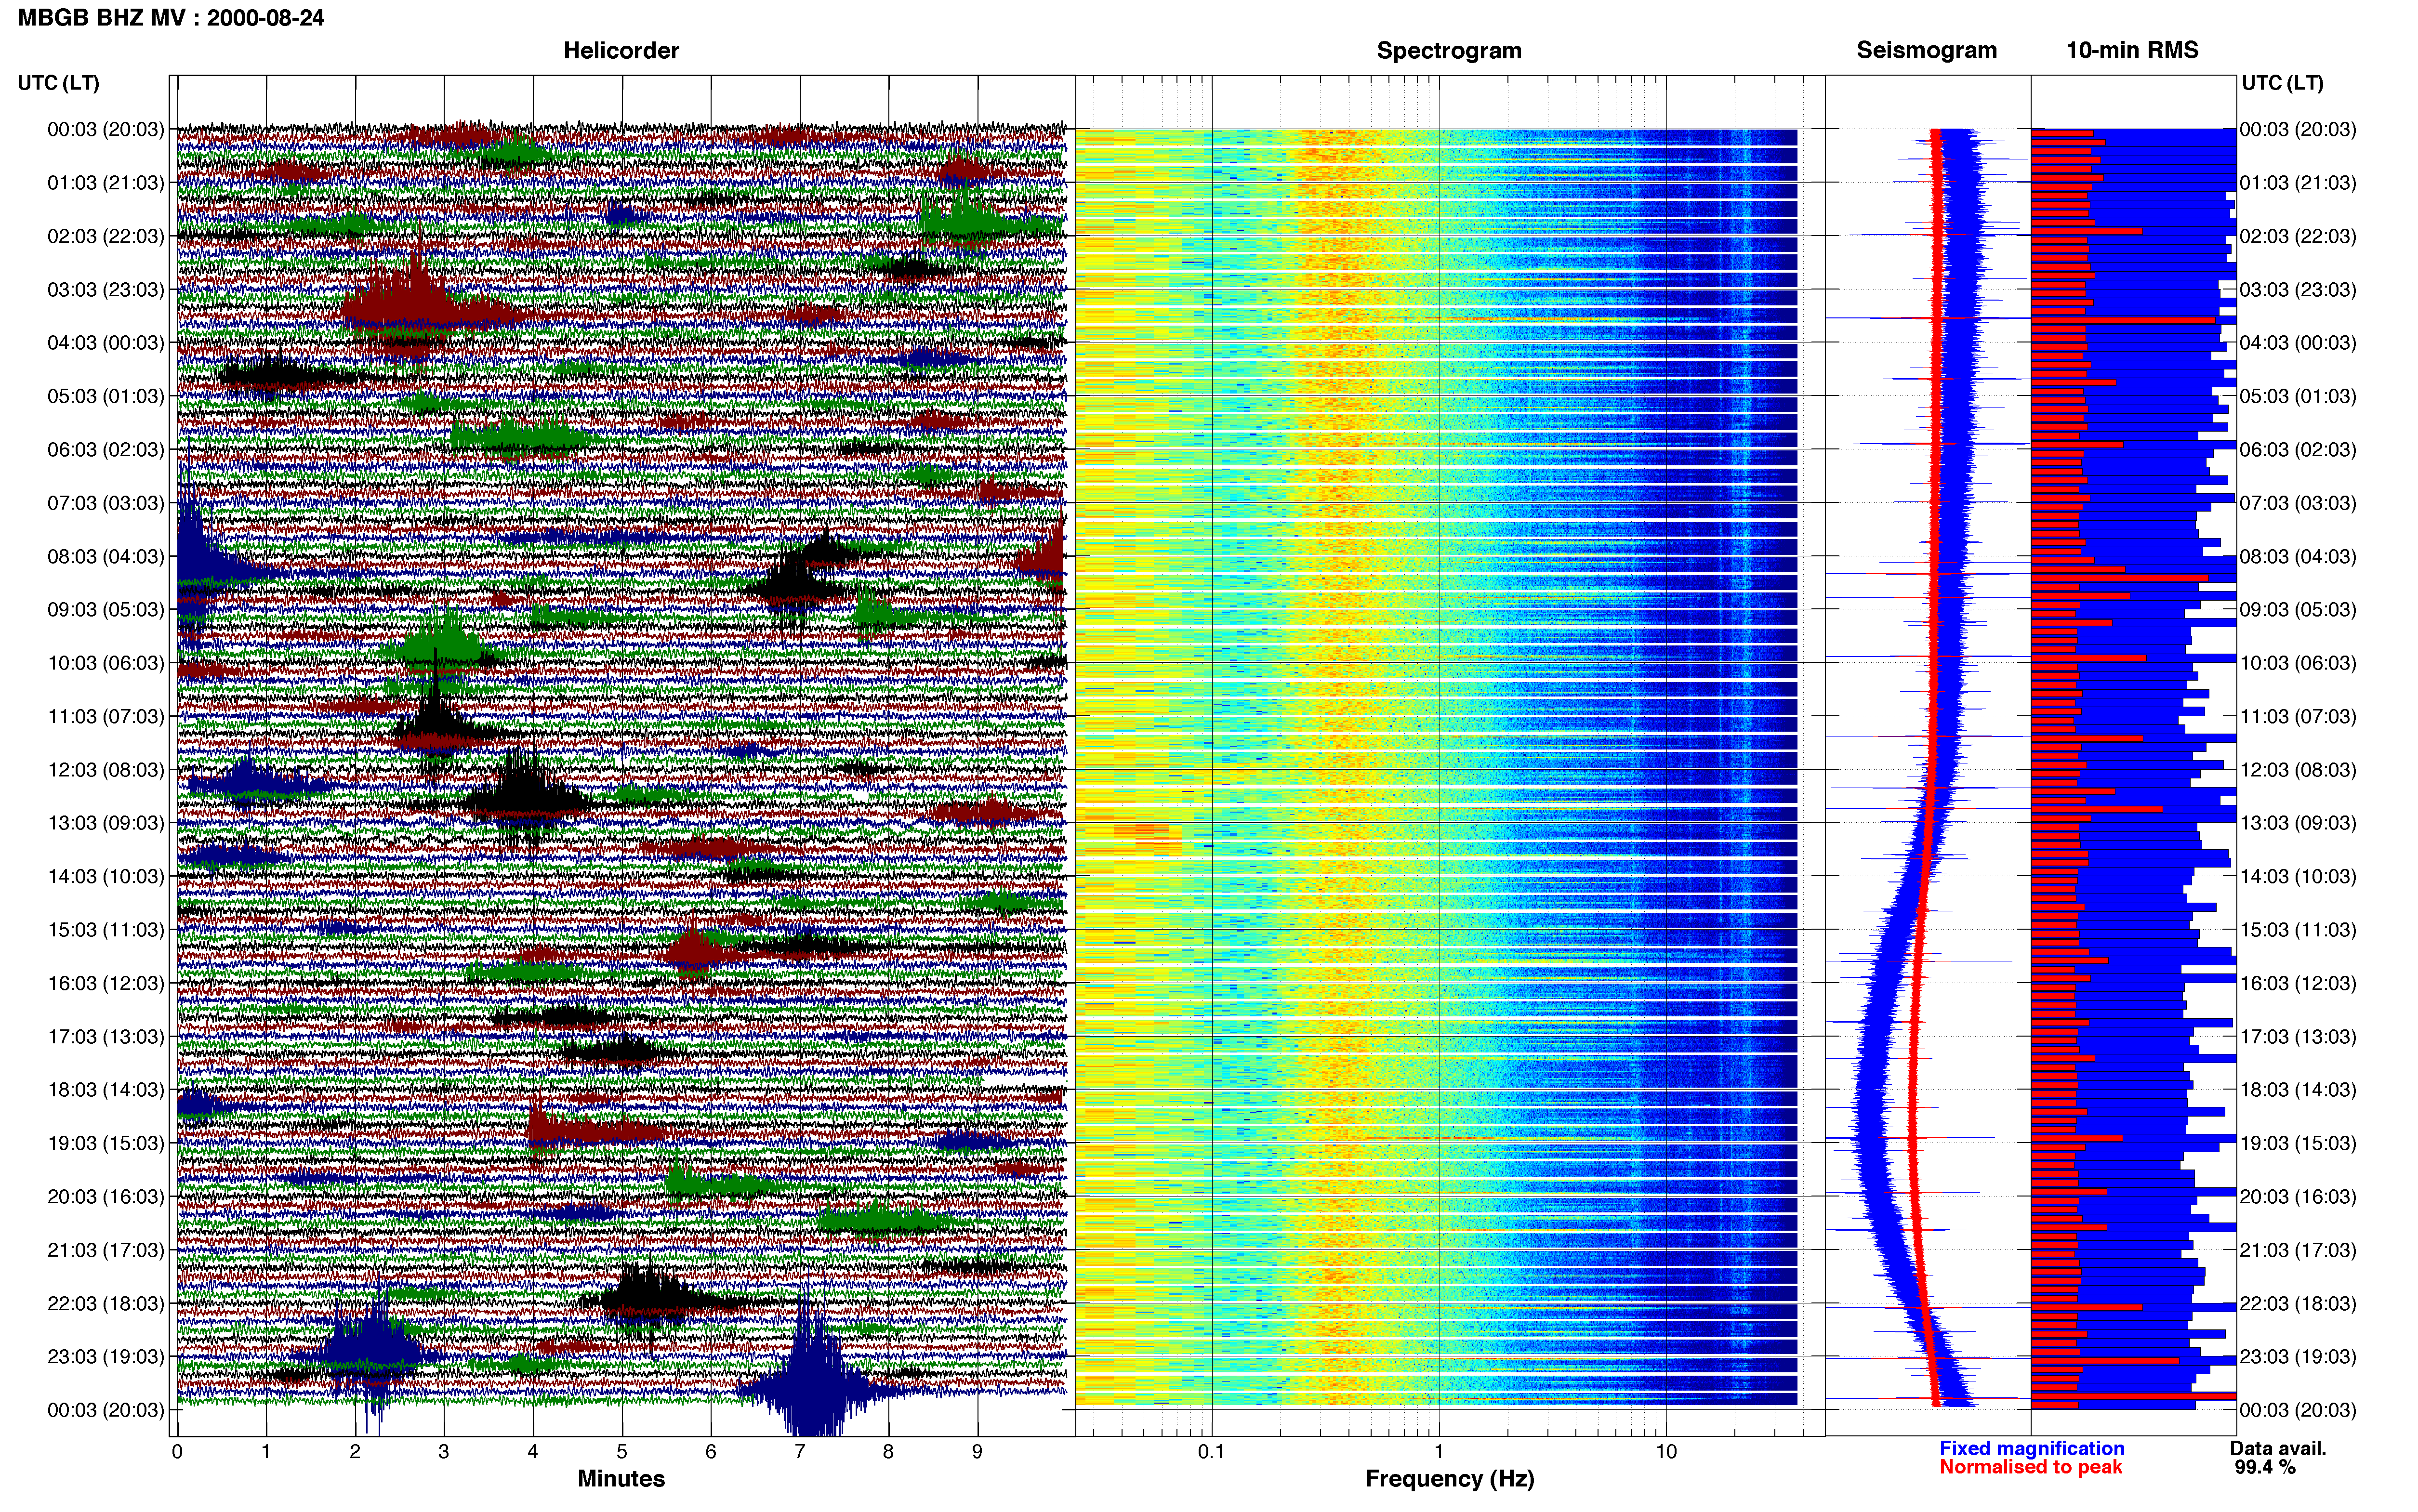Click '04:03 (00:03)' on the left time axis
Viewport: 2418px width, 1512px height.
(x=105, y=343)
